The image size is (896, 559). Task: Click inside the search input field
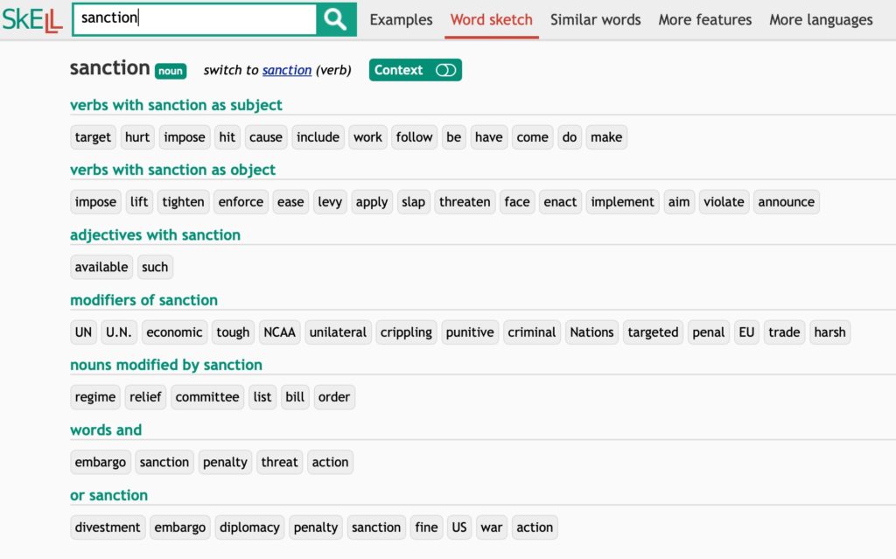pyautogui.click(x=194, y=18)
